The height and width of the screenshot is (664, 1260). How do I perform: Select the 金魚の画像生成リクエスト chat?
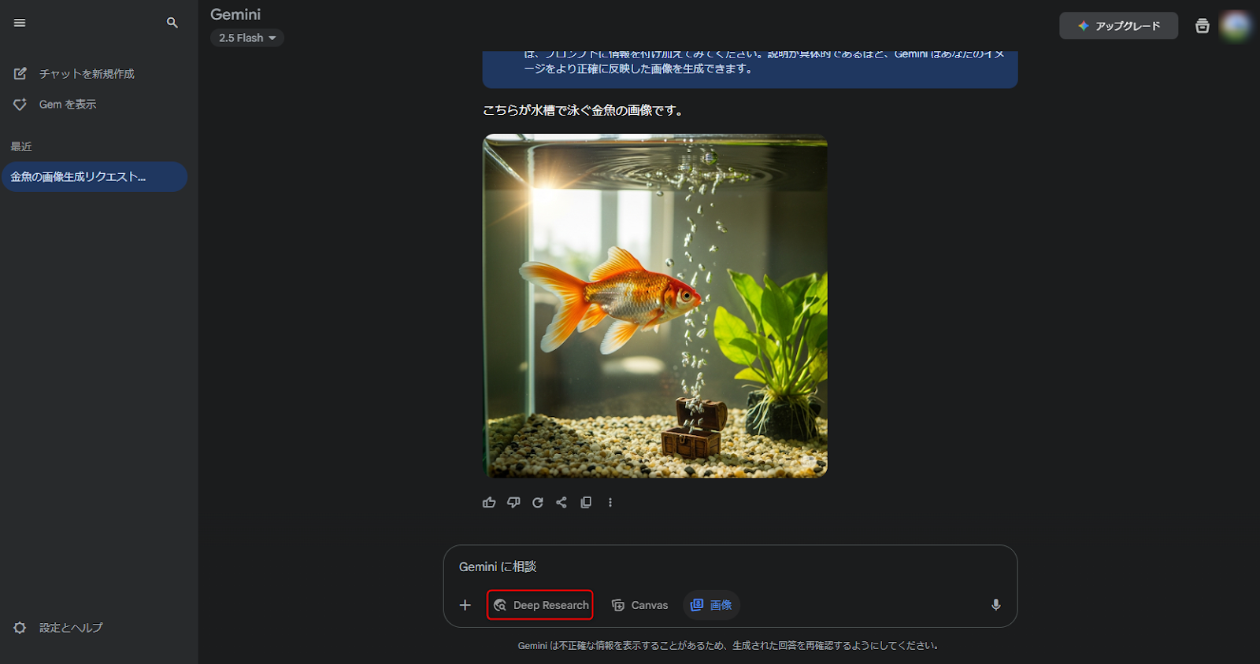click(x=94, y=177)
